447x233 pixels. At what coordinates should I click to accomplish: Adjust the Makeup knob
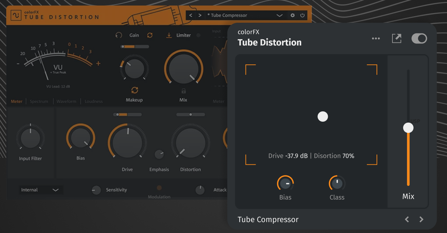(x=134, y=69)
